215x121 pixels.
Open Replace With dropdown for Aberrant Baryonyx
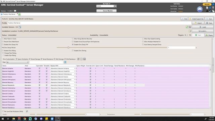click(x=75, y=82)
